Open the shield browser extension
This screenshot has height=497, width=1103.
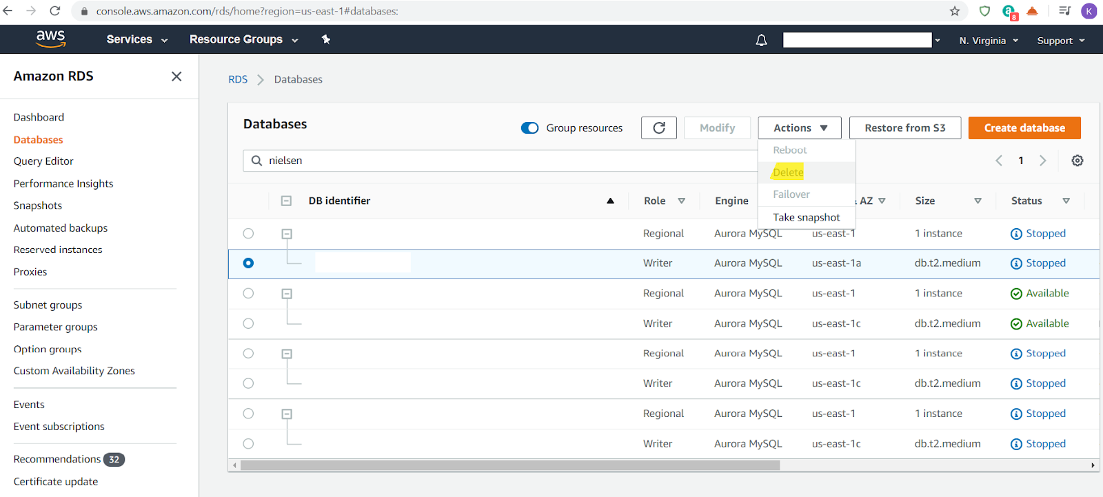point(984,11)
